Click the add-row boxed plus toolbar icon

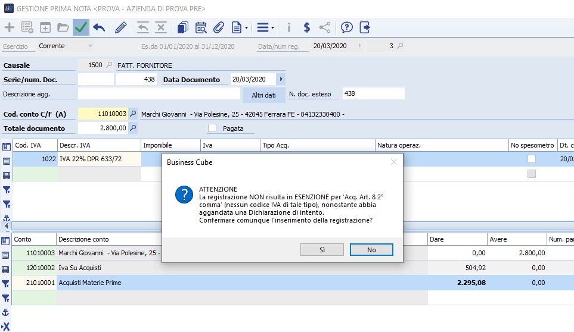click(45, 27)
